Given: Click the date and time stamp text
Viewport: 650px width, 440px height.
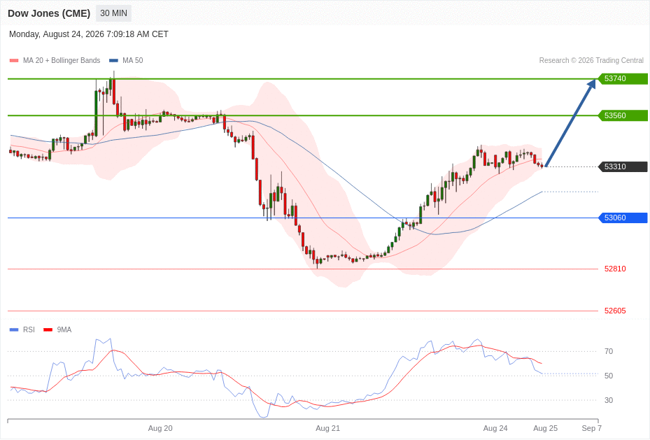Looking at the screenshot, I should pyautogui.click(x=89, y=34).
